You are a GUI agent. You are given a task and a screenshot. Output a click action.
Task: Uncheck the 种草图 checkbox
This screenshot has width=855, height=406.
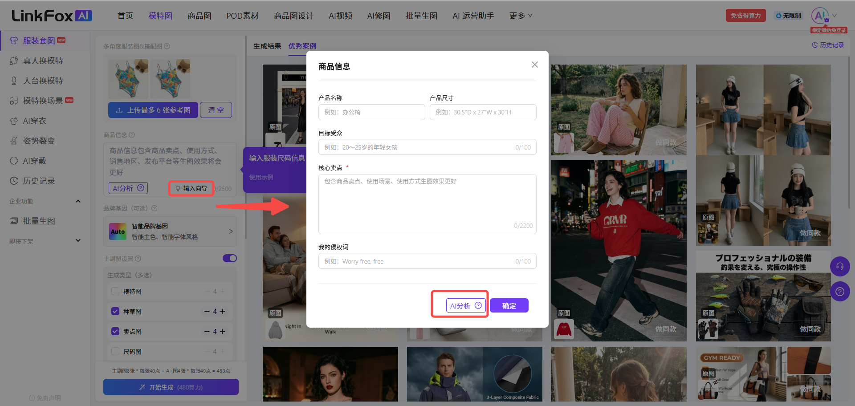tap(115, 312)
